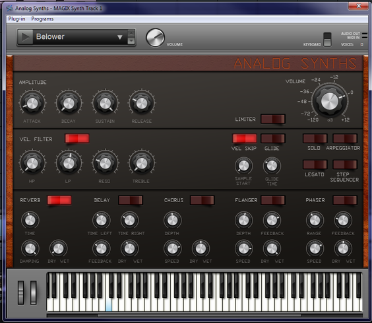Viewport: 372px width, 323px height.
Task: Click the play preview button beside Belower
Action: (25, 37)
